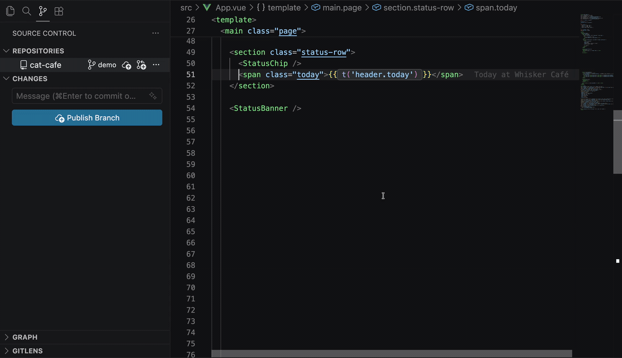The width and height of the screenshot is (622, 358).
Task: Click the StatusBanner tag on line 54
Action: click(x=261, y=108)
